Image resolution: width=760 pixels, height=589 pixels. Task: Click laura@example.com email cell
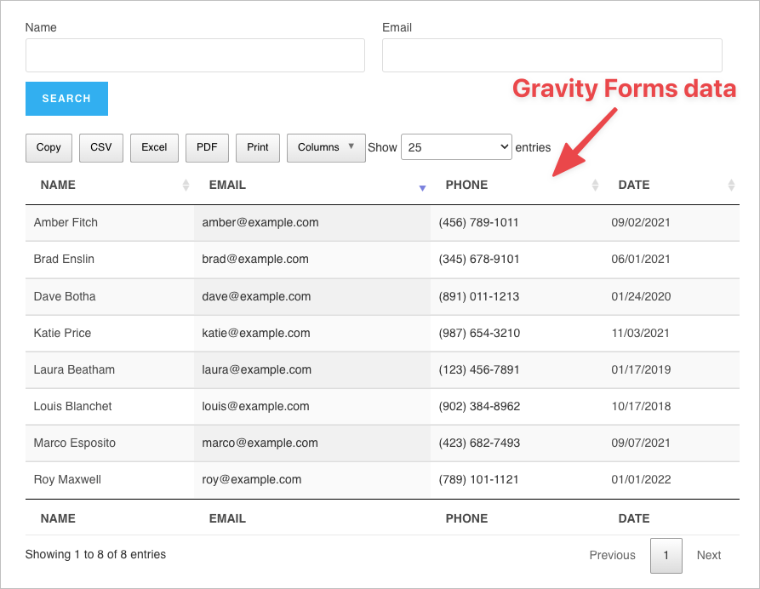pyautogui.click(x=312, y=370)
